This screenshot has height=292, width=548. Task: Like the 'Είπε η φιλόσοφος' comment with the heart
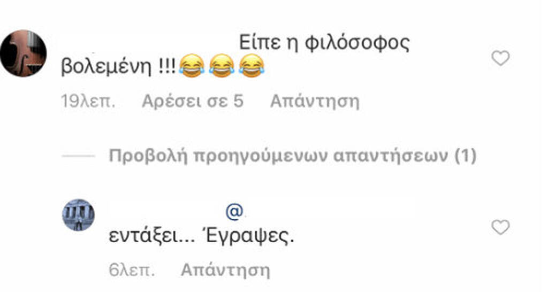tap(500, 58)
